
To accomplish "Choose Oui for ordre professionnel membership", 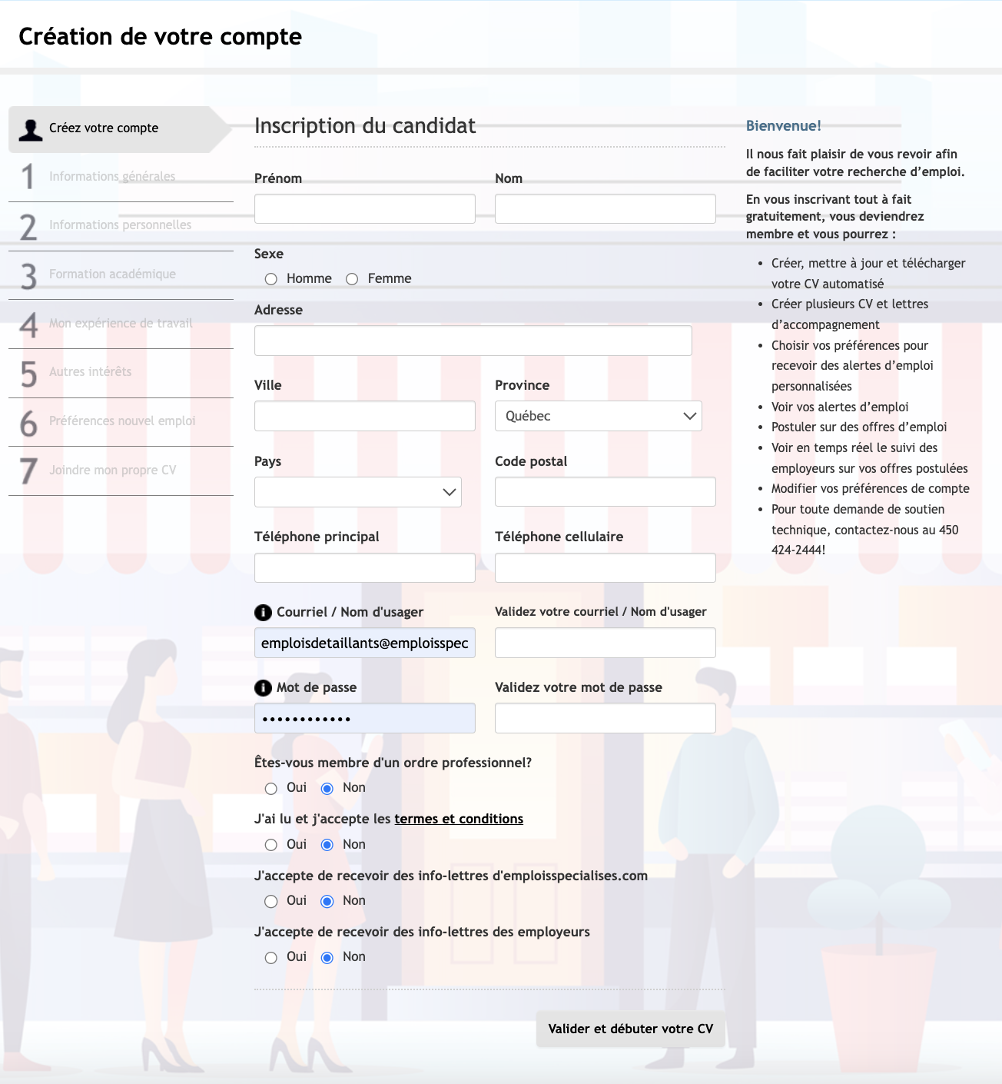I will [271, 789].
